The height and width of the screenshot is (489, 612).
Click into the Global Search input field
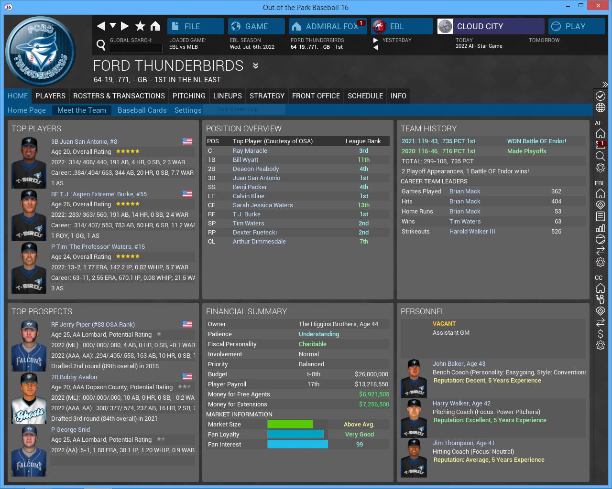[136, 48]
